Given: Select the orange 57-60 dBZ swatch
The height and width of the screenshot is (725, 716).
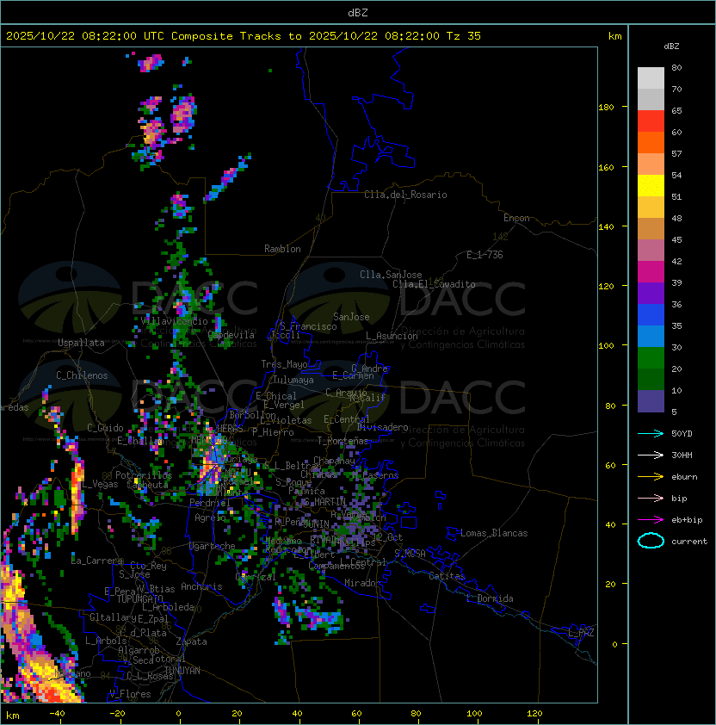Looking at the screenshot, I should pos(651,142).
